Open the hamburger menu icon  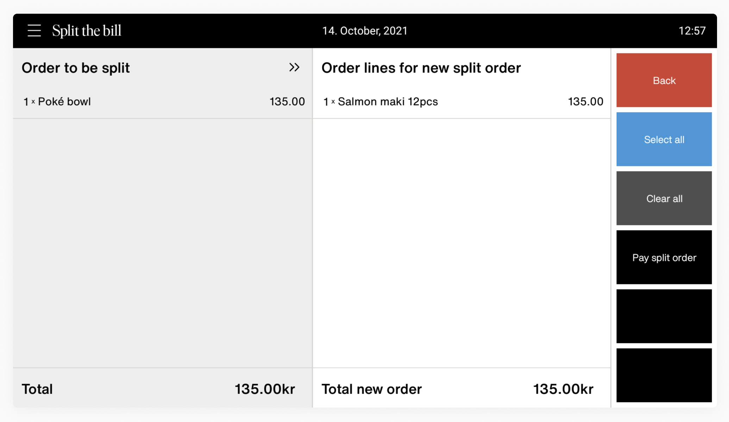[x=34, y=31]
